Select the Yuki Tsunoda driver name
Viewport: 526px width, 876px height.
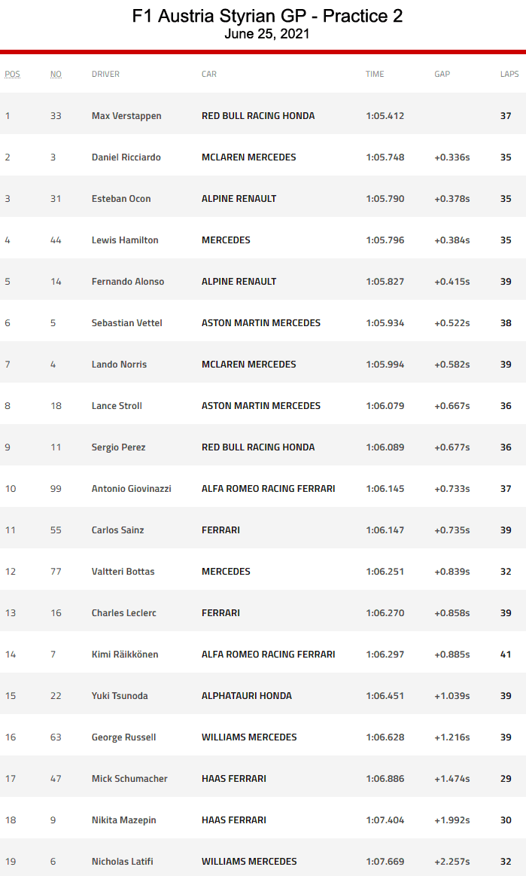120,696
